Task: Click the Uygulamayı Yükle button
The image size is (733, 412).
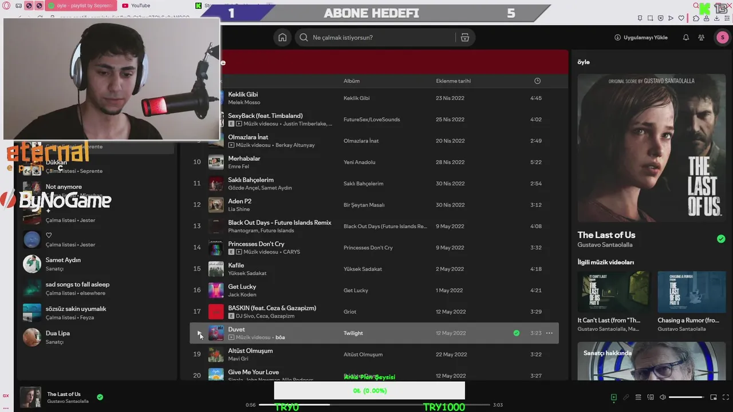Action: point(641,38)
